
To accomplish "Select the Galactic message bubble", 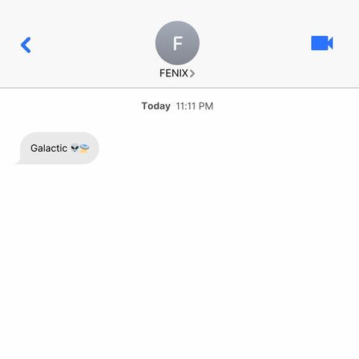I will pyautogui.click(x=58, y=148).
